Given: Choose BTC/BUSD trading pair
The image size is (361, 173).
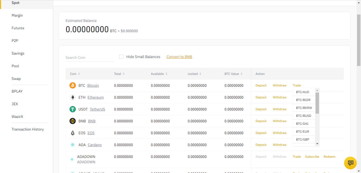Looking at the screenshot, I should (x=304, y=116).
